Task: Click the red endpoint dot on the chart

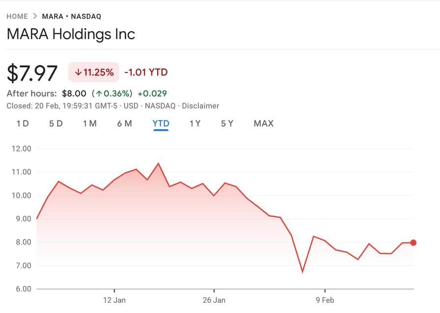Action: 413,242
